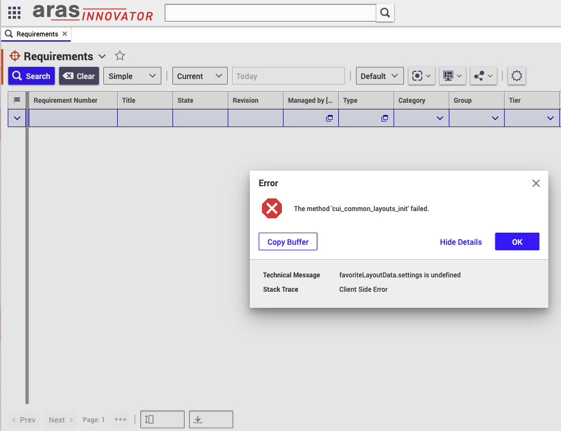561x431 pixels.
Task: Expand the Requirements title dropdown chevron
Action: pos(102,56)
